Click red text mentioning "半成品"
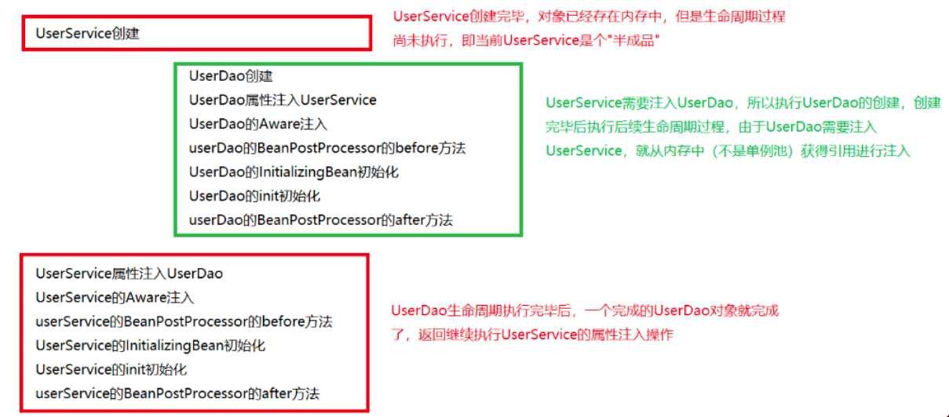This screenshot has height=417, width=949. pos(525,40)
